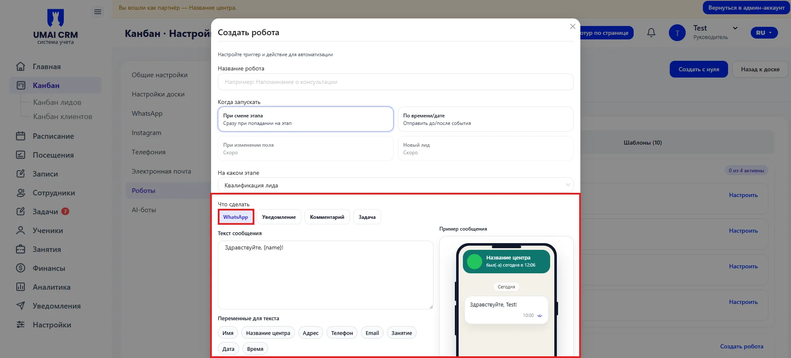Image resolution: width=791 pixels, height=358 pixels.
Task: Click the 0 из 4 активны badge
Action: click(746, 171)
